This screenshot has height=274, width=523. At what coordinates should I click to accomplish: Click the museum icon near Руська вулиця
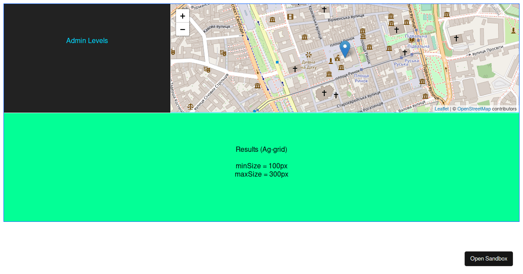coord(389,48)
